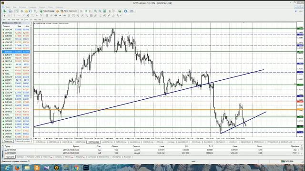The image size is (305, 171).
Task: Toggle the Navigator panel icon
Action: coord(26,11)
